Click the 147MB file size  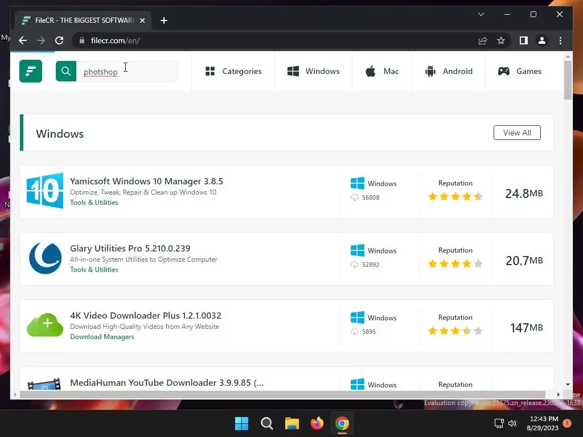(526, 328)
